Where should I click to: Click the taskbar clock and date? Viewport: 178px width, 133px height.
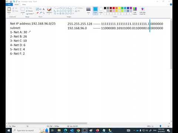pos(161,130)
